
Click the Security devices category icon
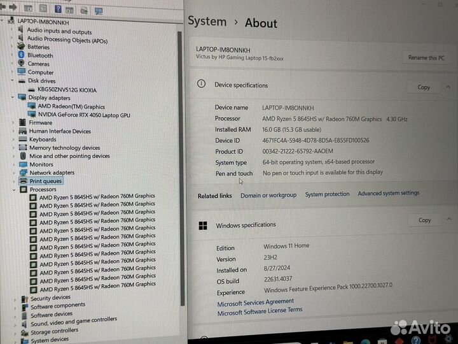25,299
